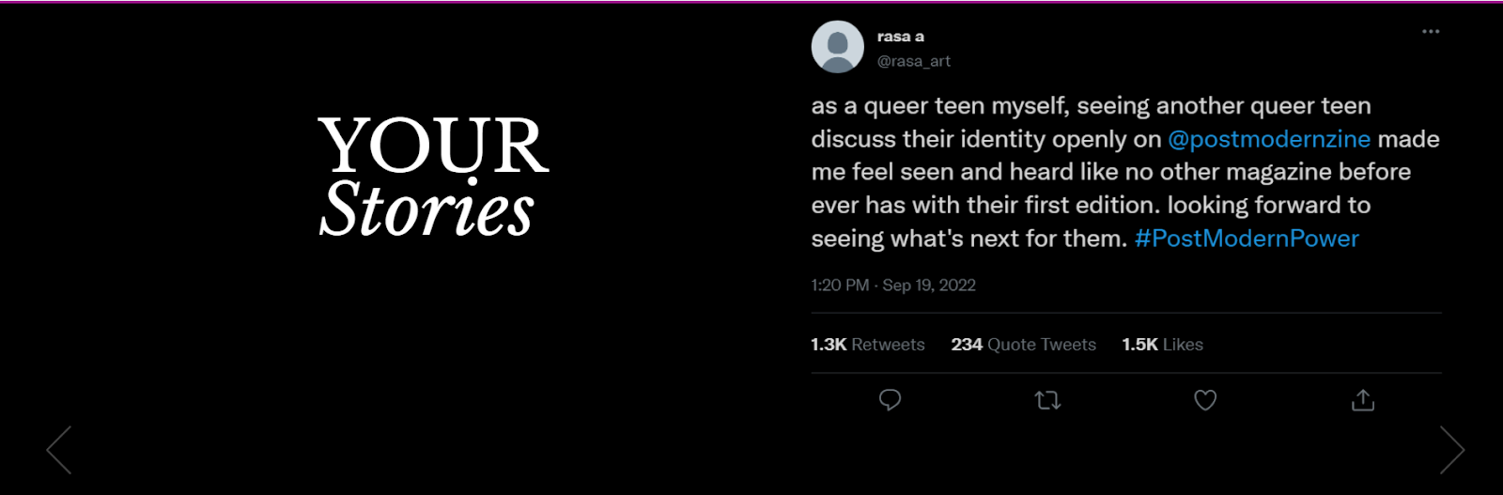Open the @rasa_art handle

pos(914,61)
